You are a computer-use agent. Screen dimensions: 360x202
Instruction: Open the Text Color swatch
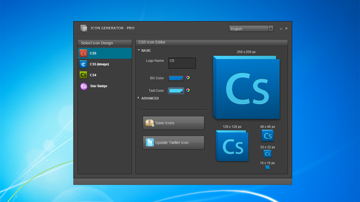(176, 91)
